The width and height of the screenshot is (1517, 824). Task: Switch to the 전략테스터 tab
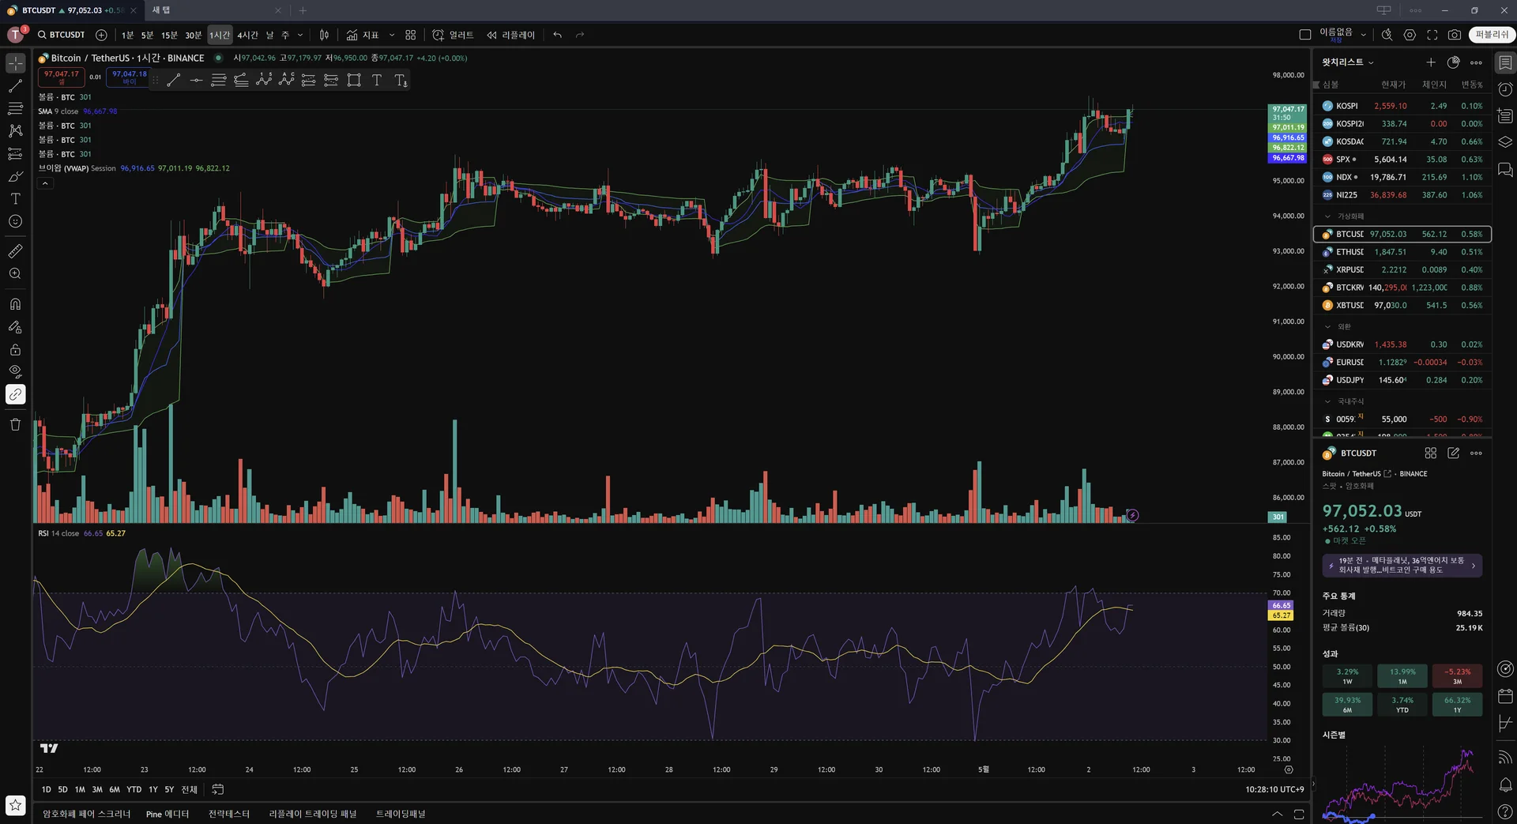pyautogui.click(x=229, y=814)
